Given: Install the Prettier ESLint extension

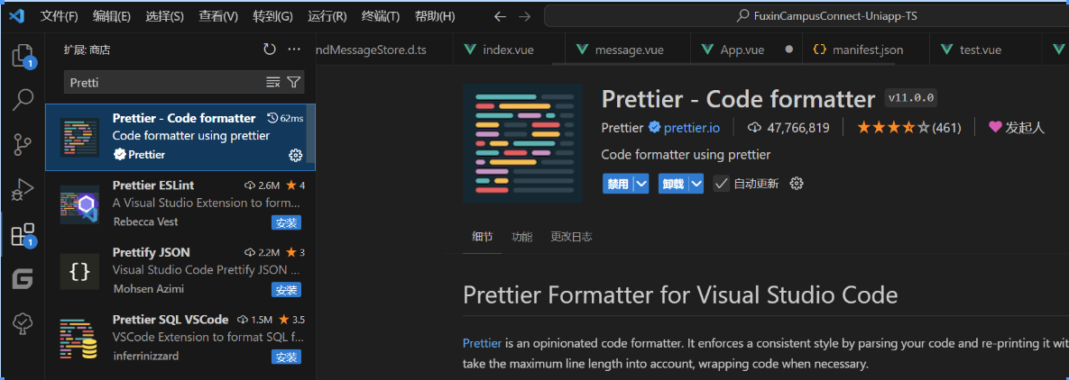Looking at the screenshot, I should click(286, 222).
